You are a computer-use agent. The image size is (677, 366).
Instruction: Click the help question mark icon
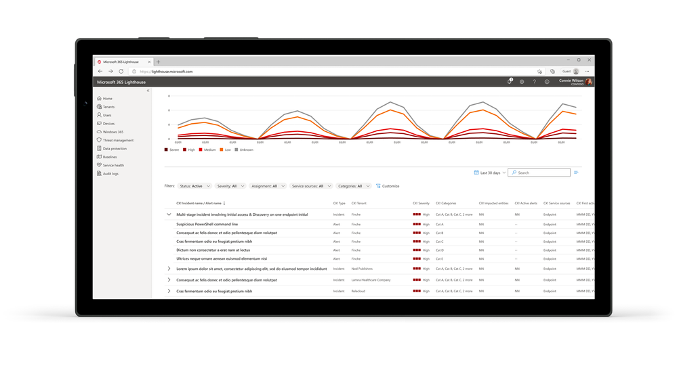click(534, 82)
